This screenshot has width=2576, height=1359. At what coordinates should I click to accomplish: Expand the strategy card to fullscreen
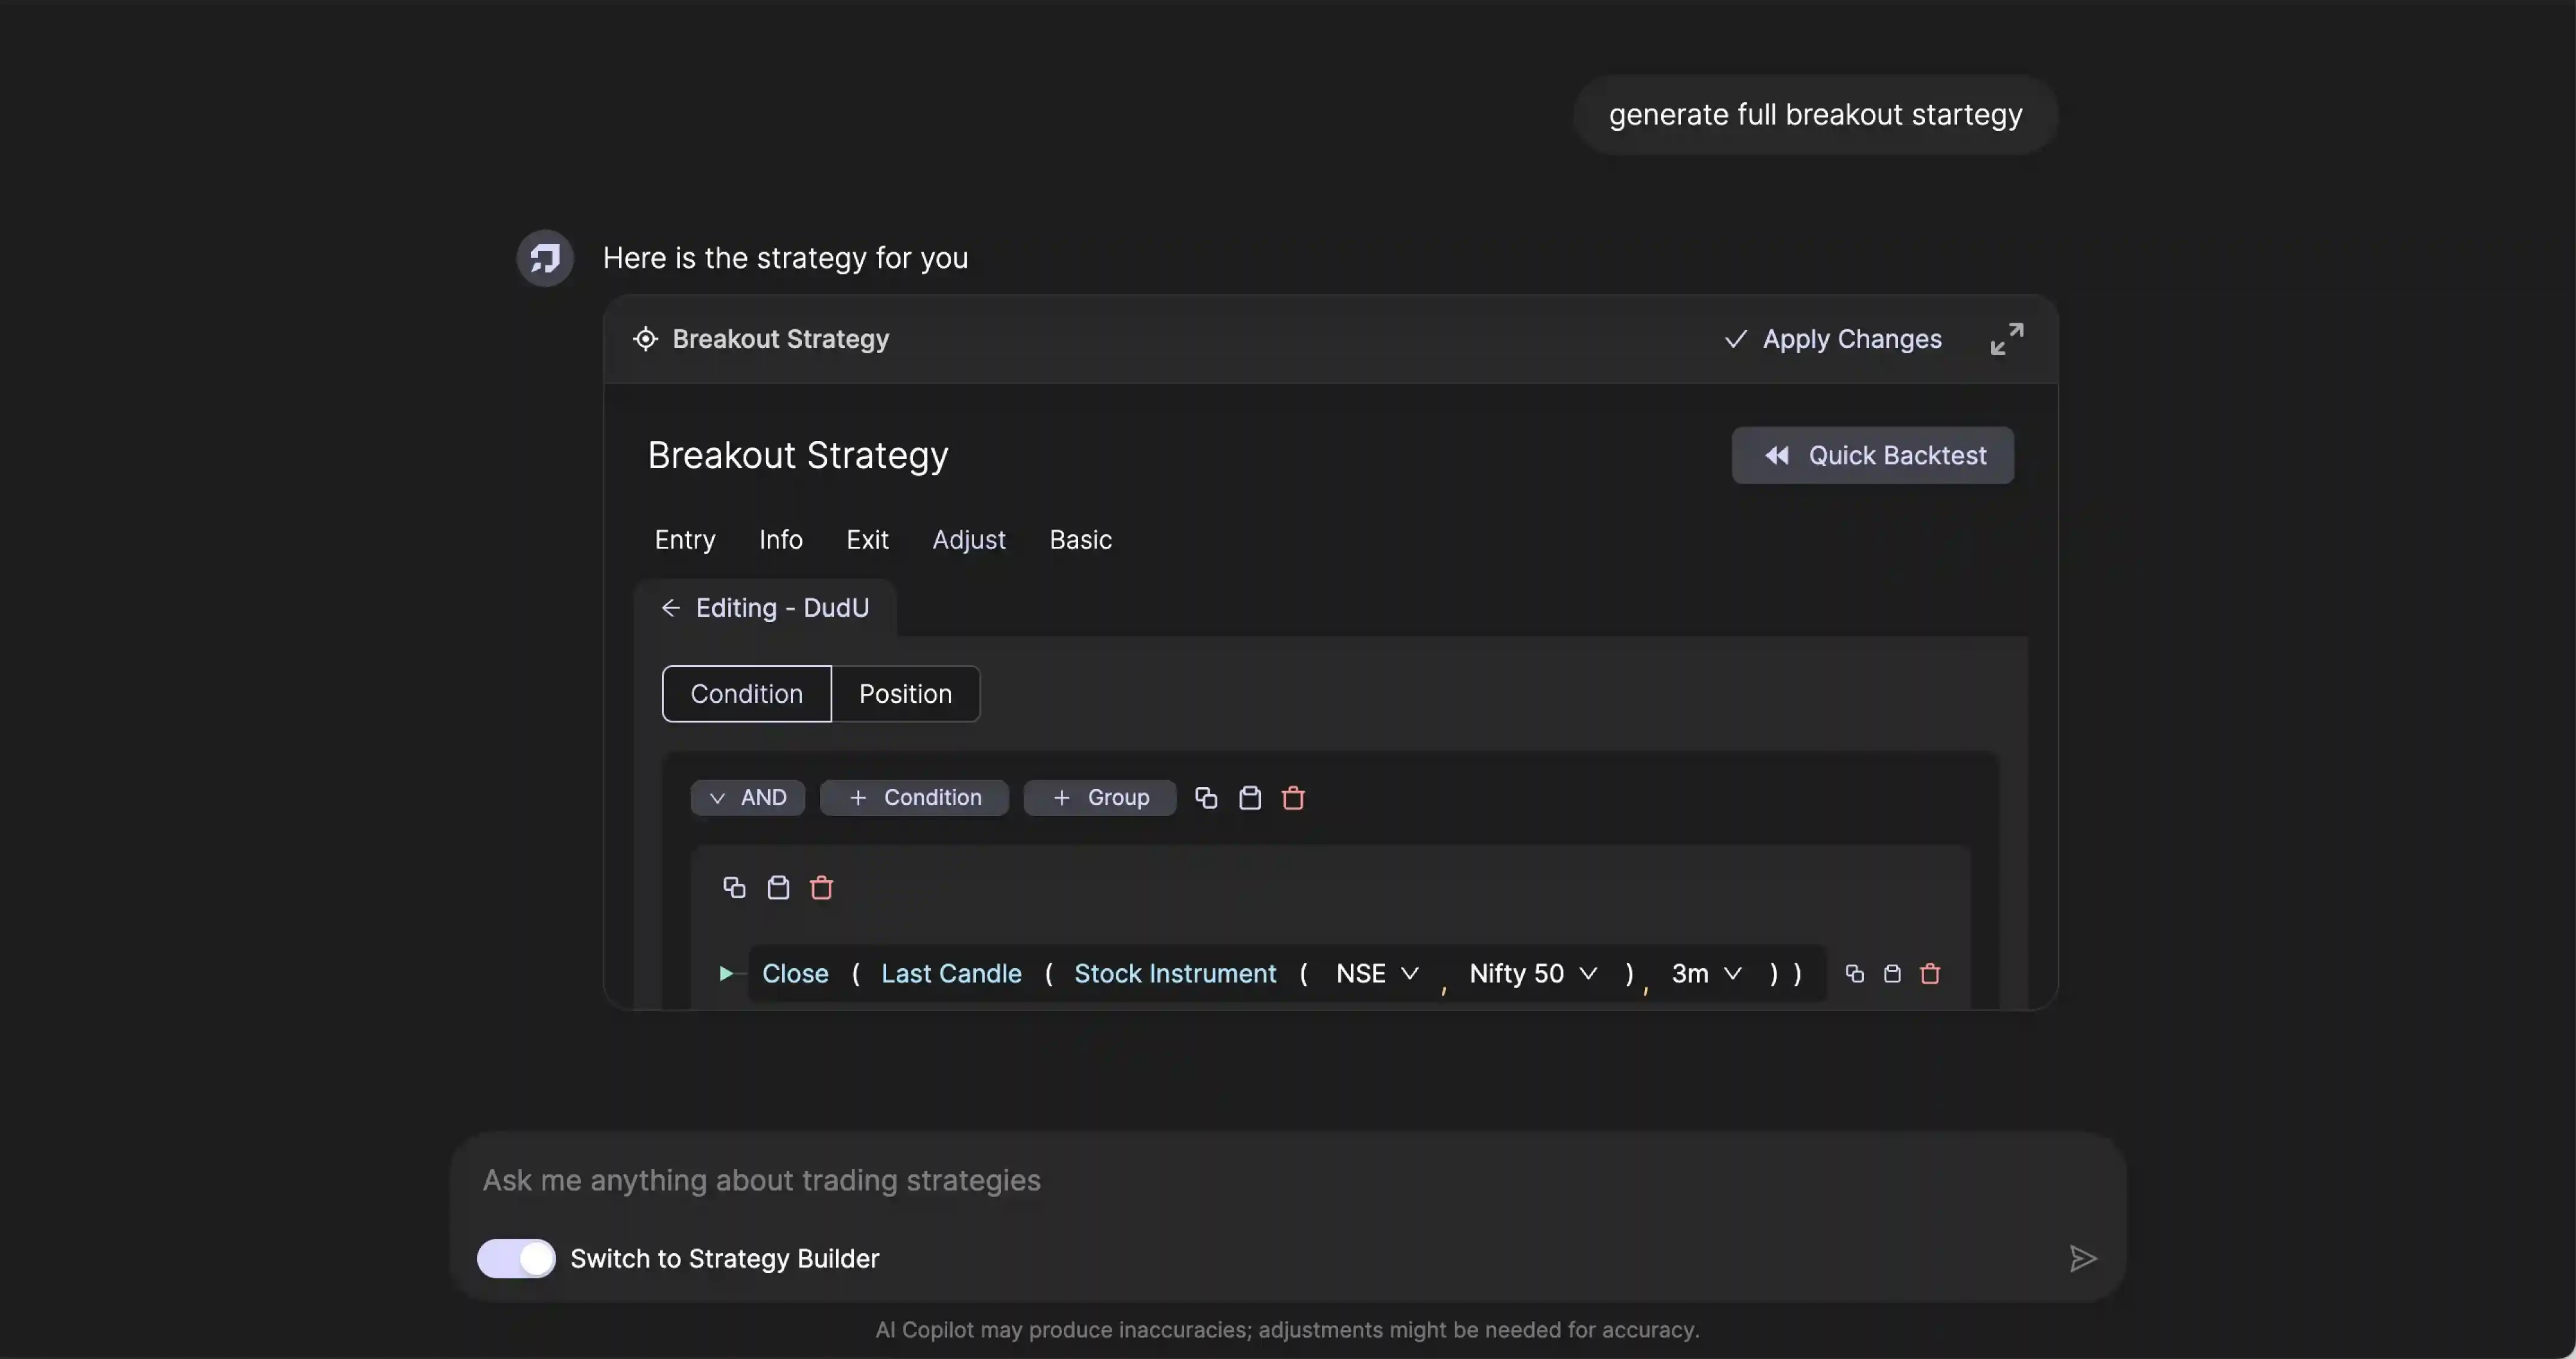coord(2006,339)
